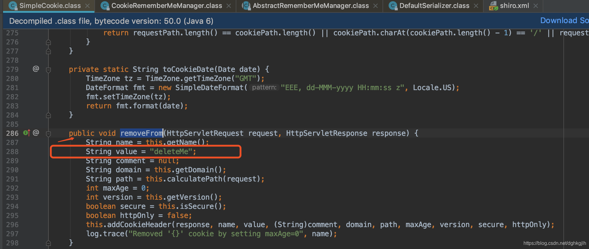Click the @ annotation gutter icon on line 286
This screenshot has height=249, width=589.
(36, 133)
